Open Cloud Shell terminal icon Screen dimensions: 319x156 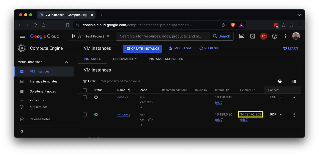[253, 36]
